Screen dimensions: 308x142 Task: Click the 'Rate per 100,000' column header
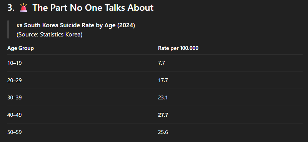point(178,48)
